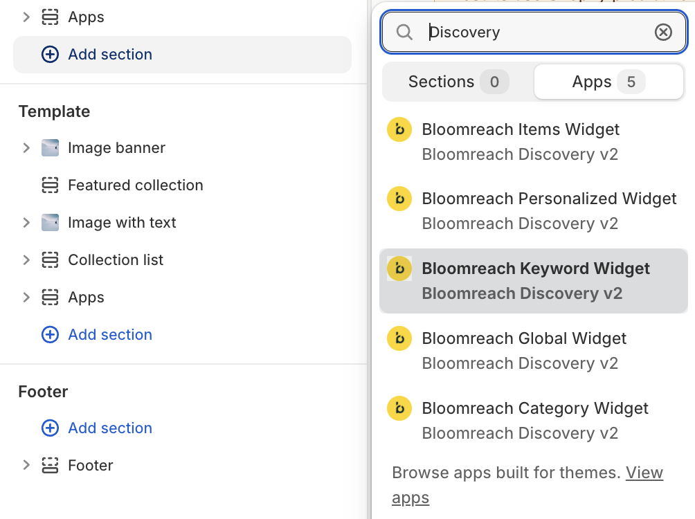Click the Footer section layout icon
Image resolution: width=695 pixels, height=519 pixels.
pos(50,466)
